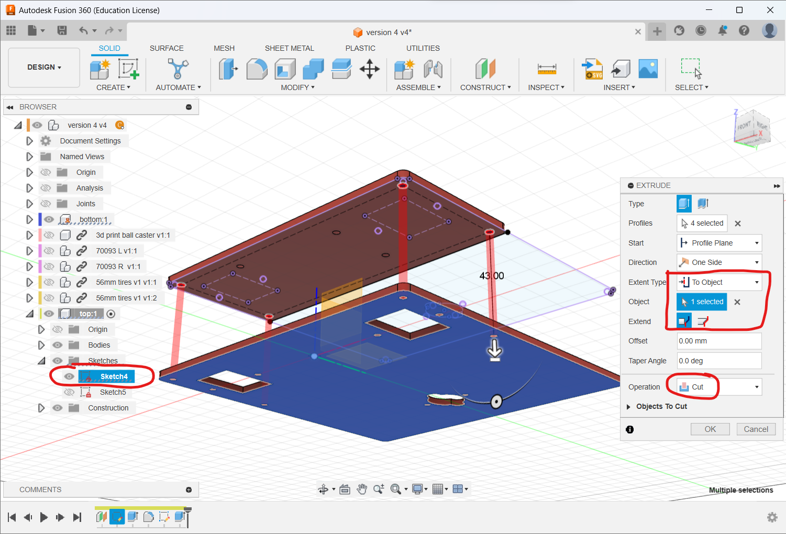Click the Insert SVG icon
This screenshot has height=534, width=786.
pos(592,69)
